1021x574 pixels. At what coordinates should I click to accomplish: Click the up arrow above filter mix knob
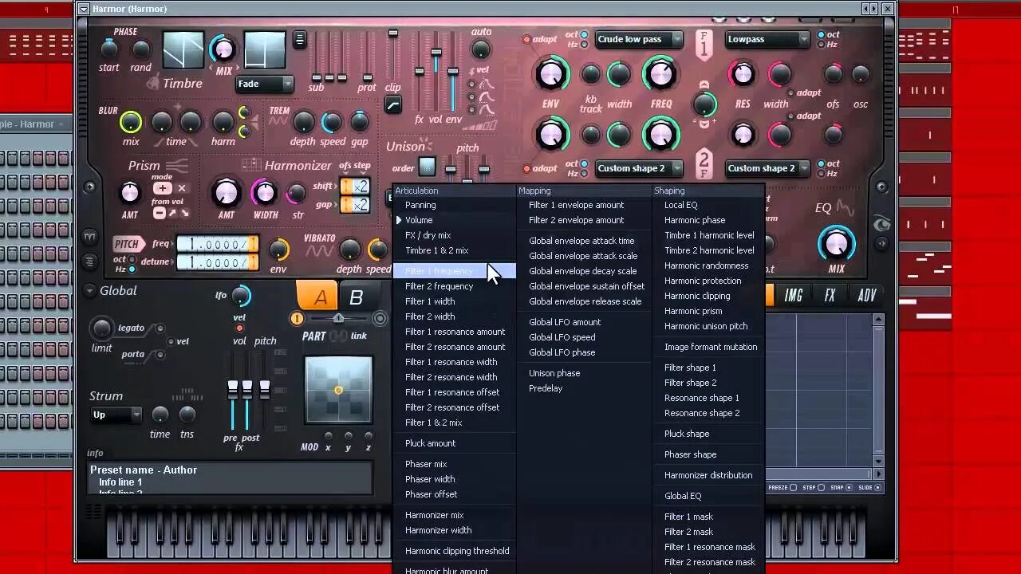coord(704,85)
